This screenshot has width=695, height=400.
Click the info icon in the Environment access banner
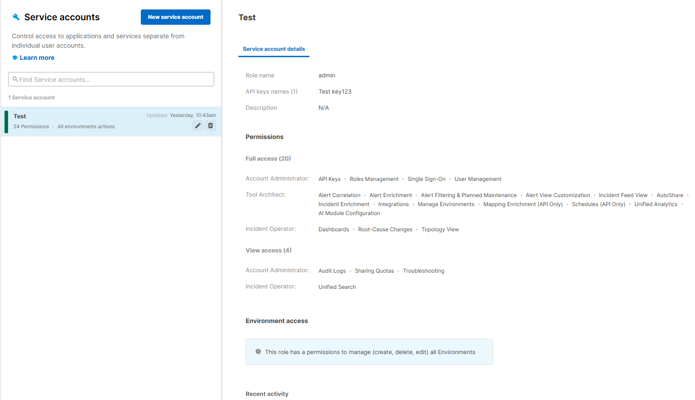coord(258,351)
